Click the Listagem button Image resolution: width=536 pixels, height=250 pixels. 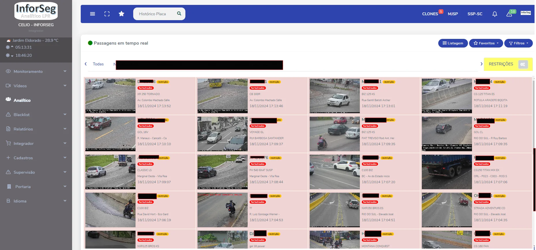pyautogui.click(x=453, y=43)
